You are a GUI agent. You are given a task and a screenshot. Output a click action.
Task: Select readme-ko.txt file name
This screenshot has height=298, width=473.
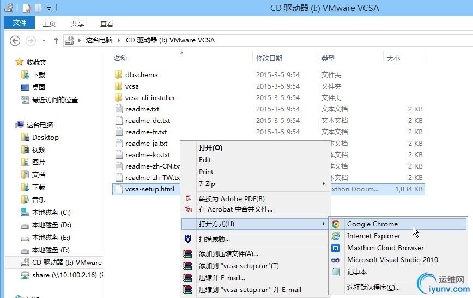pos(148,155)
